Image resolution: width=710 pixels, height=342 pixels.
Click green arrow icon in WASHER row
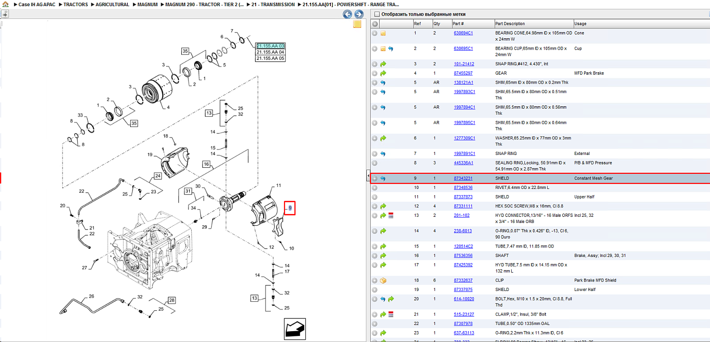point(383,138)
